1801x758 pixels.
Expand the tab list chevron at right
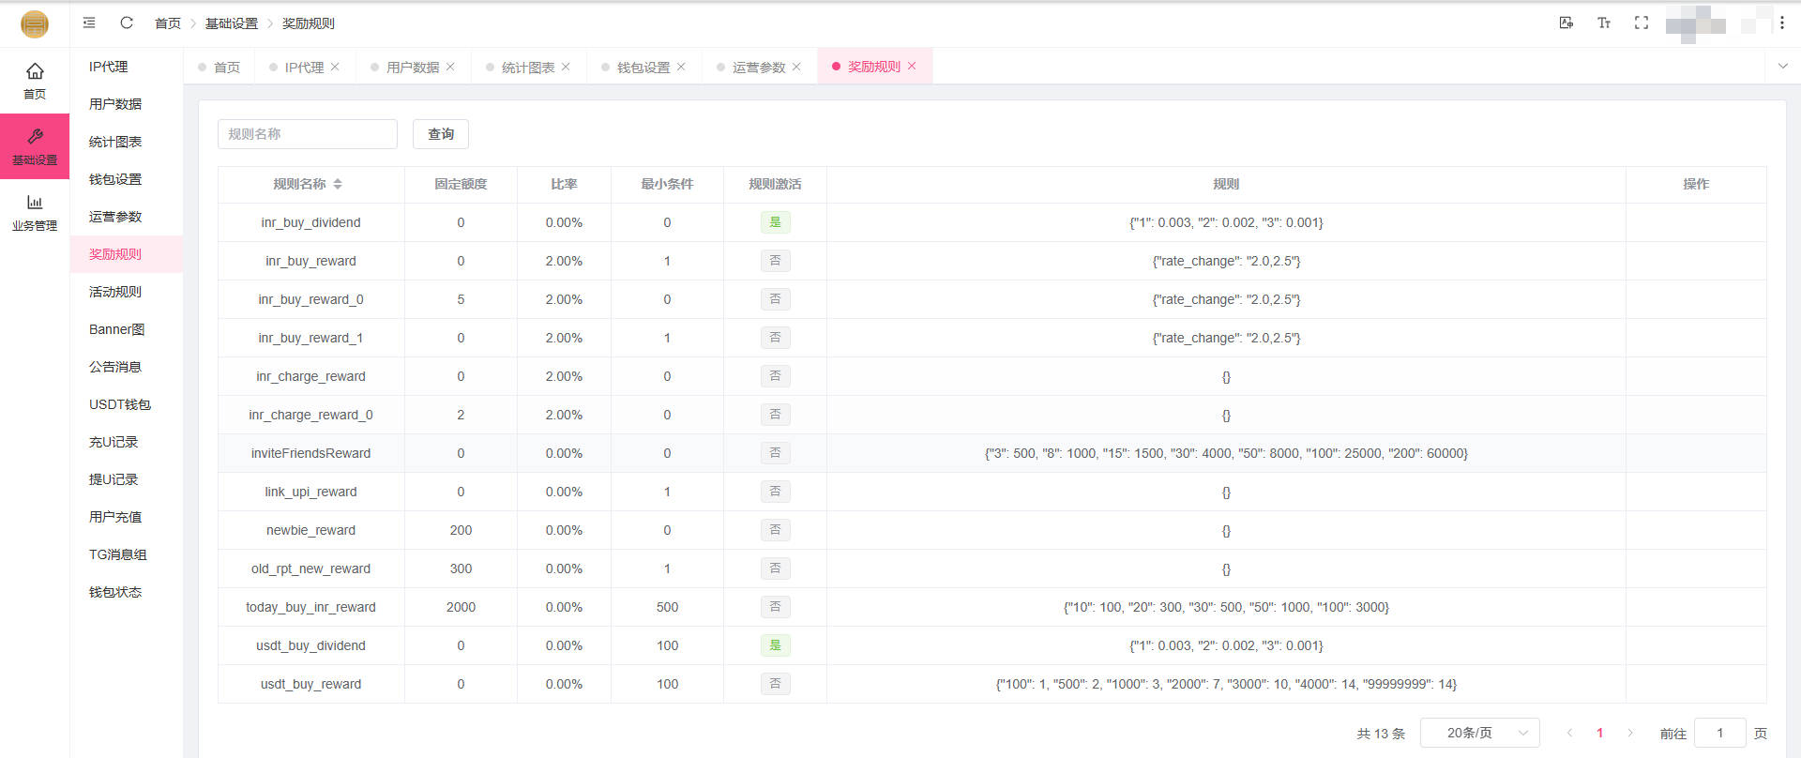click(1782, 67)
